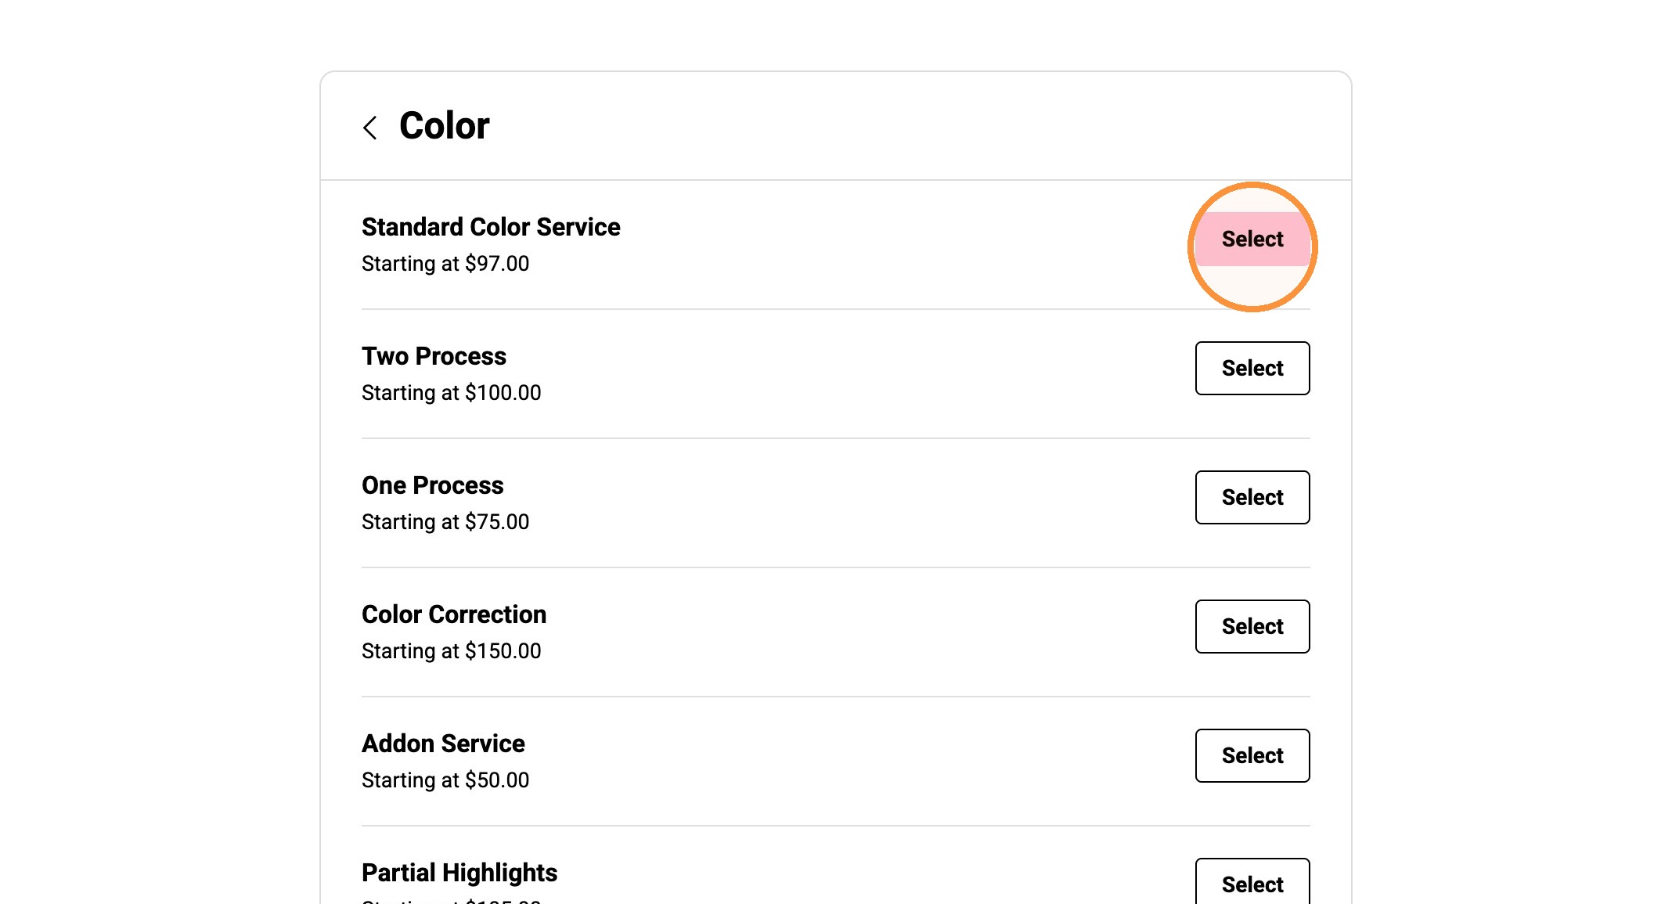This screenshot has width=1672, height=904.
Task: Click the Starting at $150.00 price
Action: [451, 651]
